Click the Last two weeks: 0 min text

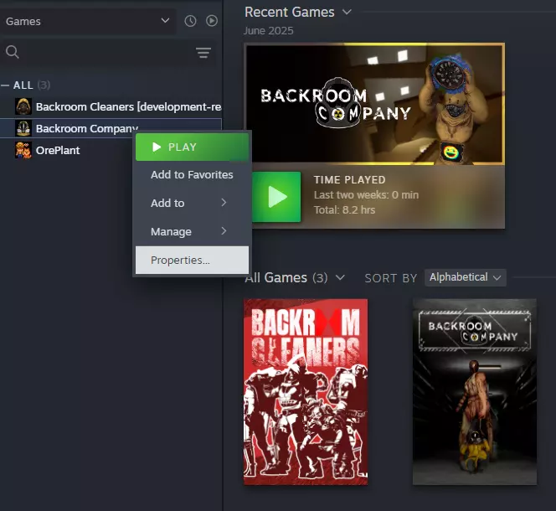tap(366, 195)
